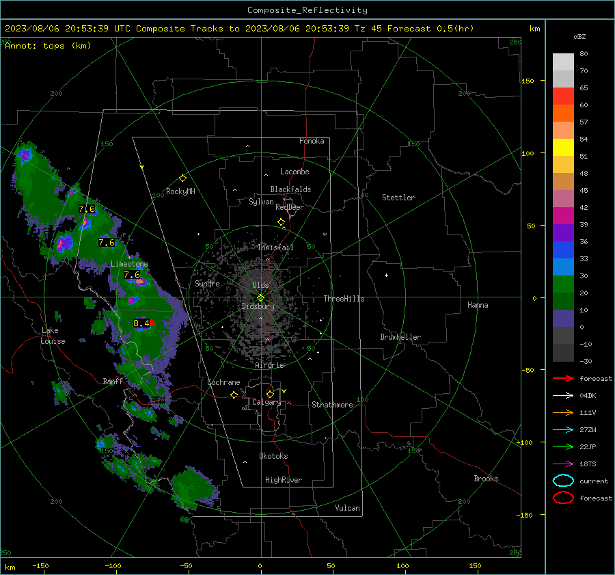Click the green 22JP arrow icon
The height and width of the screenshot is (575, 615).
[563, 446]
